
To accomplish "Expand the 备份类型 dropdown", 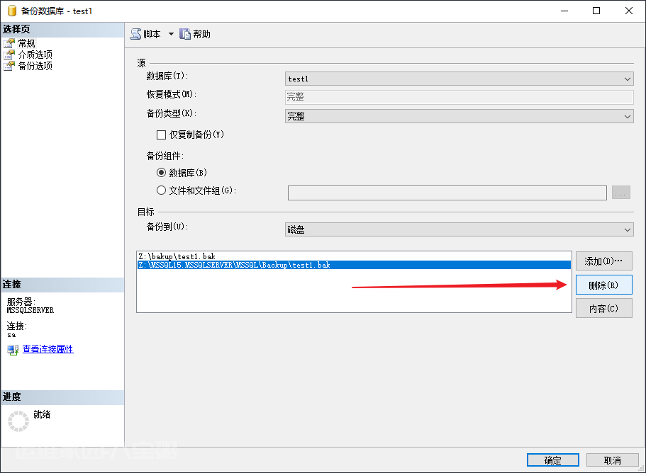I will coord(628,116).
